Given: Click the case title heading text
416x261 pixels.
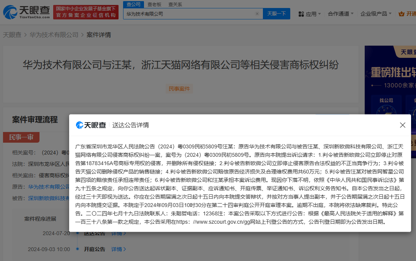Looking at the screenshot, I should (x=181, y=65).
